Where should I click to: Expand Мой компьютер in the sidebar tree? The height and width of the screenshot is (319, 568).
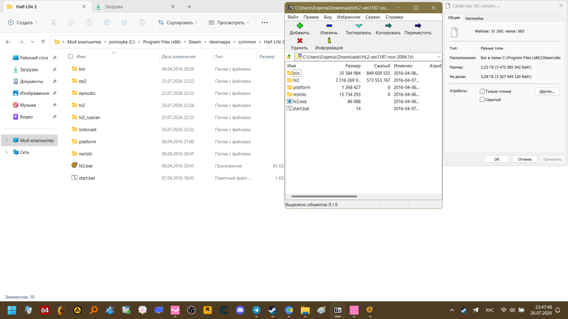coord(6,140)
